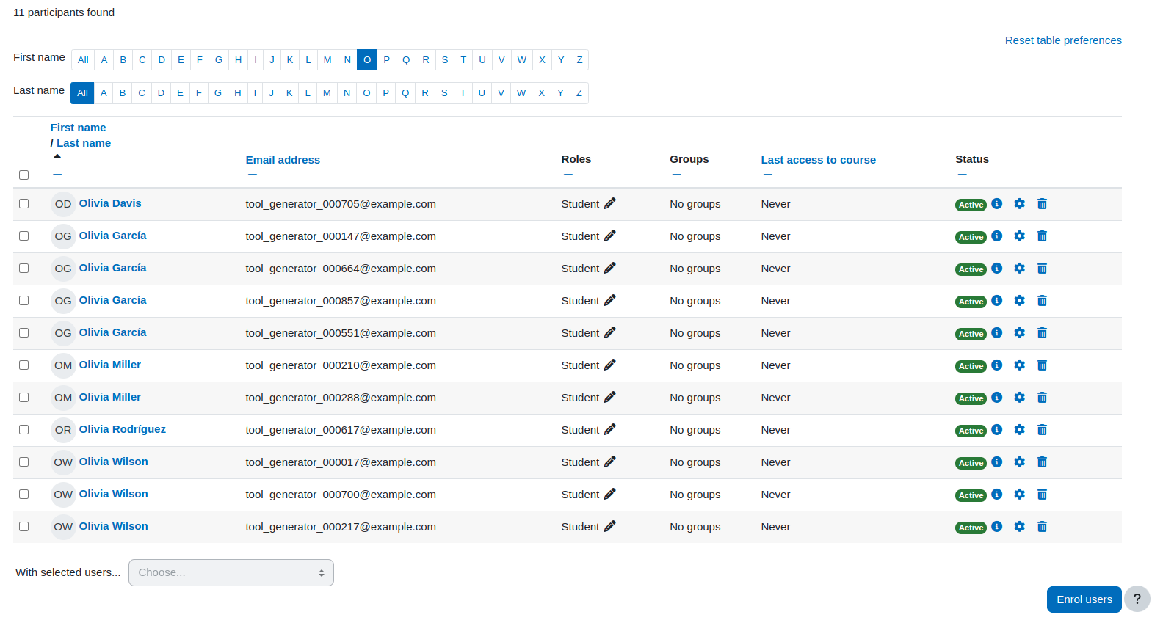Filter last name by letter G
Image resolution: width=1163 pixels, height=620 pixels.
[218, 92]
